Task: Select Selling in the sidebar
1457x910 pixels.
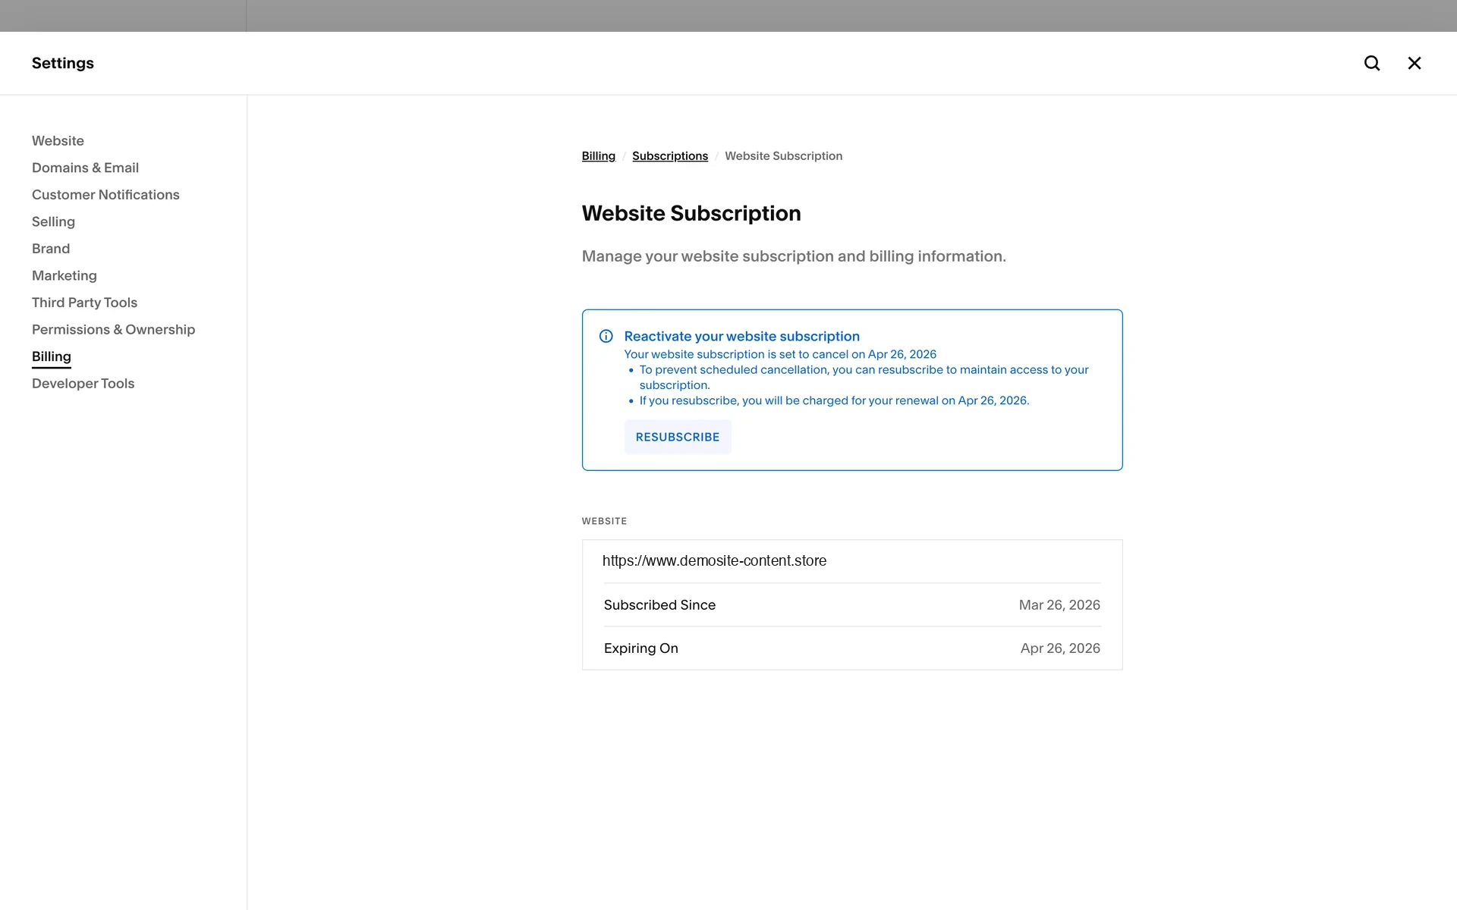Action: click(53, 221)
